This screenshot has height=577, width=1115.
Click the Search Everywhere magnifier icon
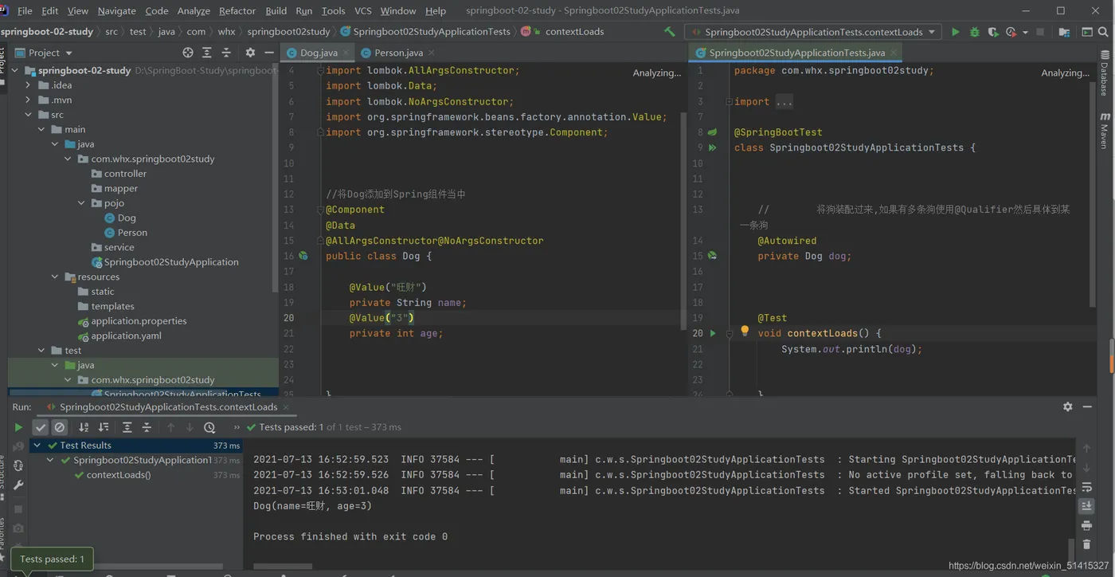tap(1103, 32)
